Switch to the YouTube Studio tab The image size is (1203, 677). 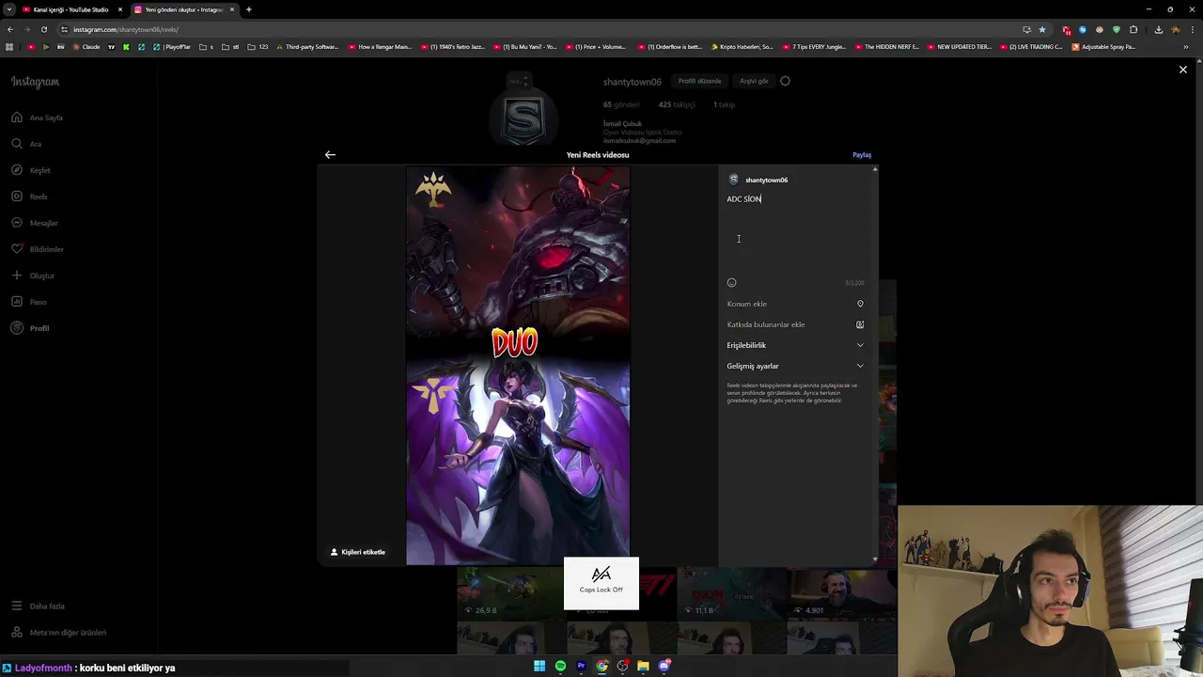click(x=70, y=9)
